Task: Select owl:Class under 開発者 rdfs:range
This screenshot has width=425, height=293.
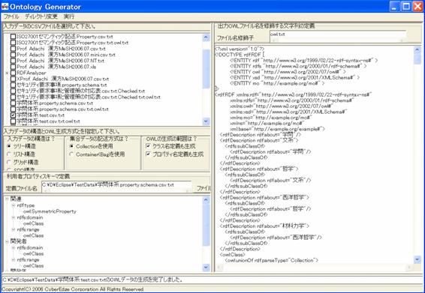Action: click(33, 266)
